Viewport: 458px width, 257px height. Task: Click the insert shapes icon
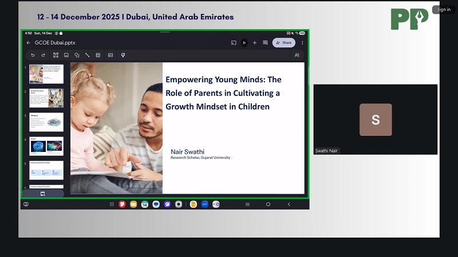click(77, 55)
